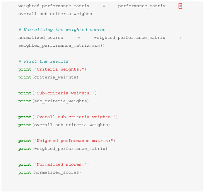Click the "Normalized scores:" string
The height and width of the screenshot is (193, 205).
(61, 165)
